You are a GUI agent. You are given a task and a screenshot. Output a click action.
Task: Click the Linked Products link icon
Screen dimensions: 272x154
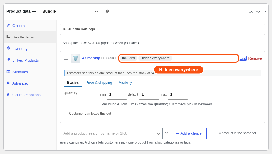coord(8,60)
